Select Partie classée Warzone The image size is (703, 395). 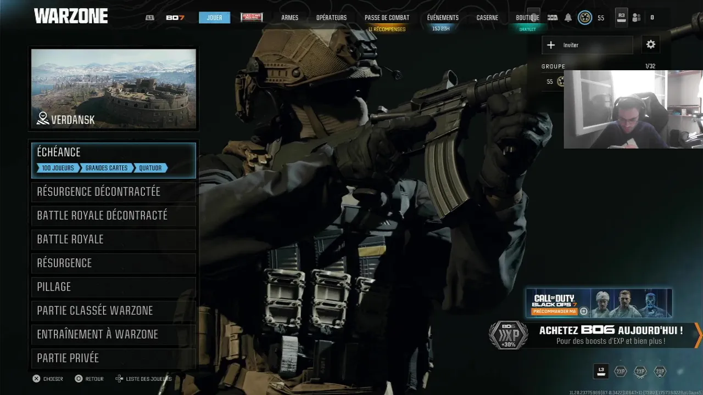114,311
